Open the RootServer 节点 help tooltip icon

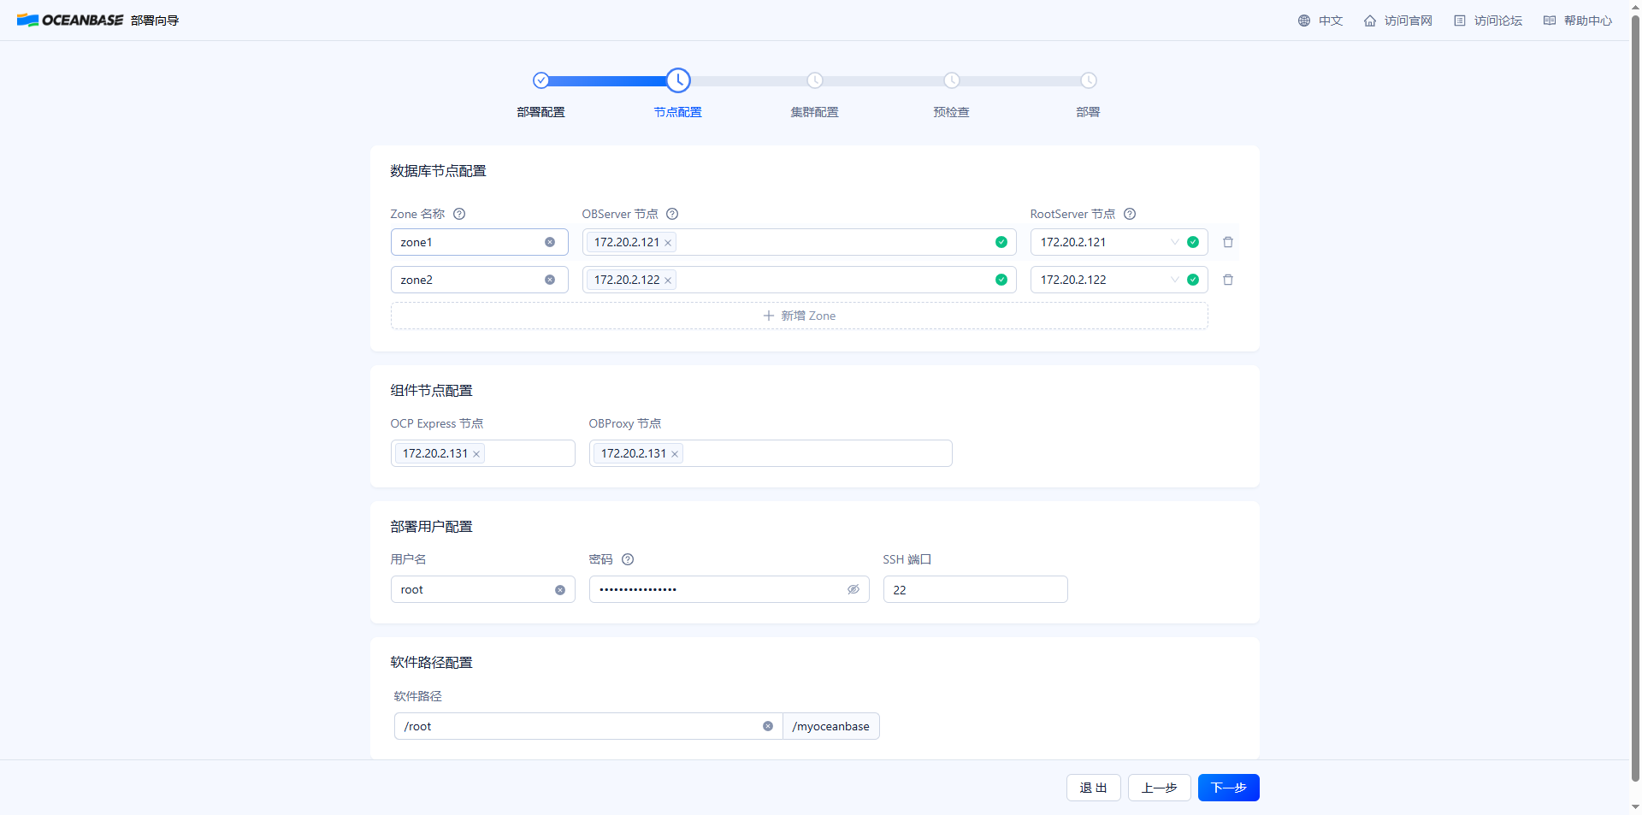(x=1130, y=214)
